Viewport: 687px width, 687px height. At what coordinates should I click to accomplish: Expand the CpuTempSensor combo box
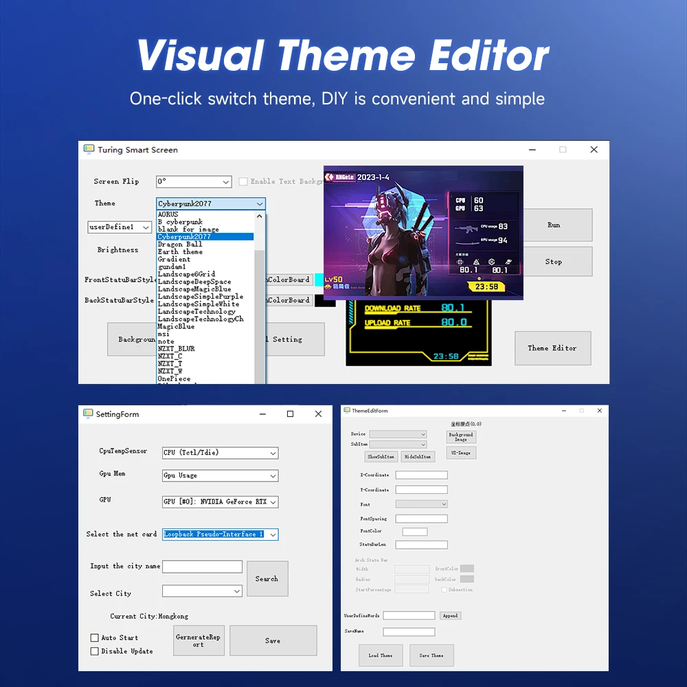click(x=273, y=453)
